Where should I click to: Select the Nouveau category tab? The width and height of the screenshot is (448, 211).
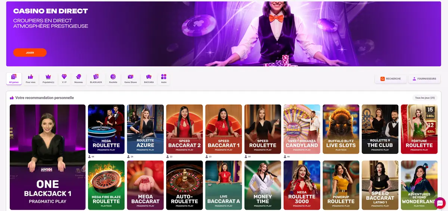pos(79,79)
